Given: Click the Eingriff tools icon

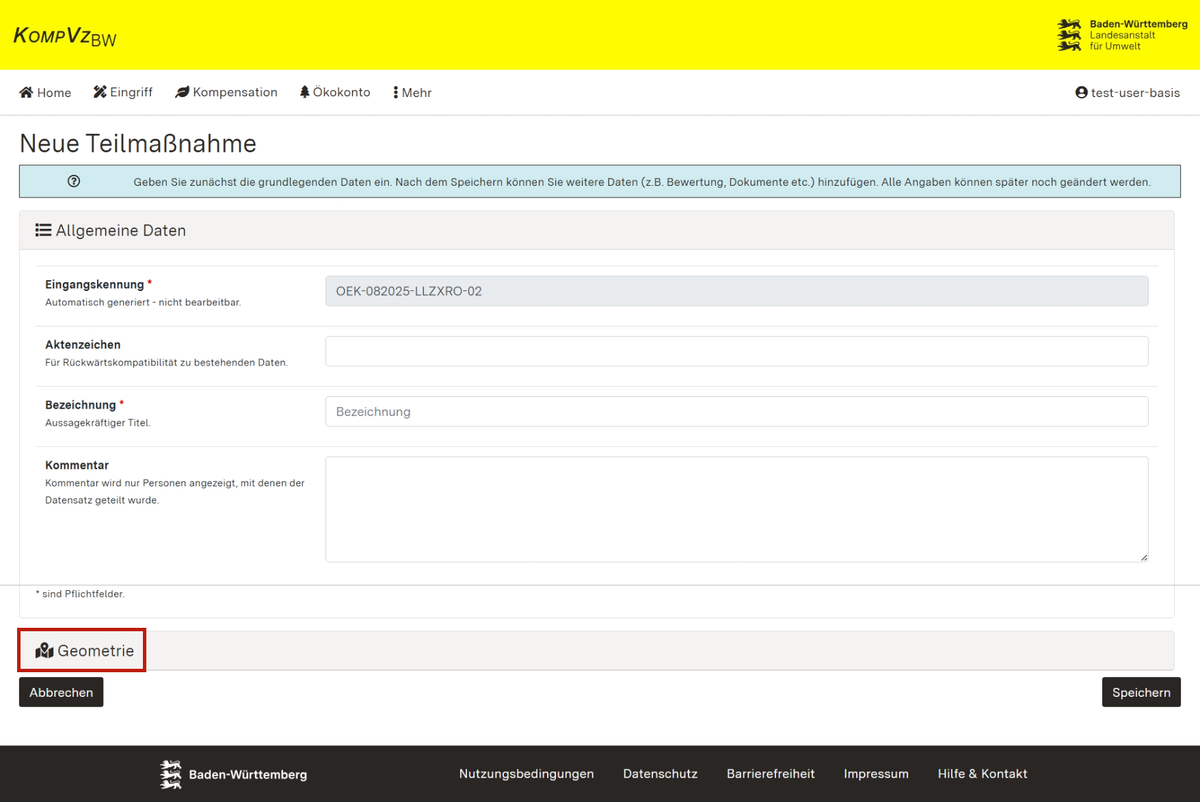Looking at the screenshot, I should click(100, 92).
